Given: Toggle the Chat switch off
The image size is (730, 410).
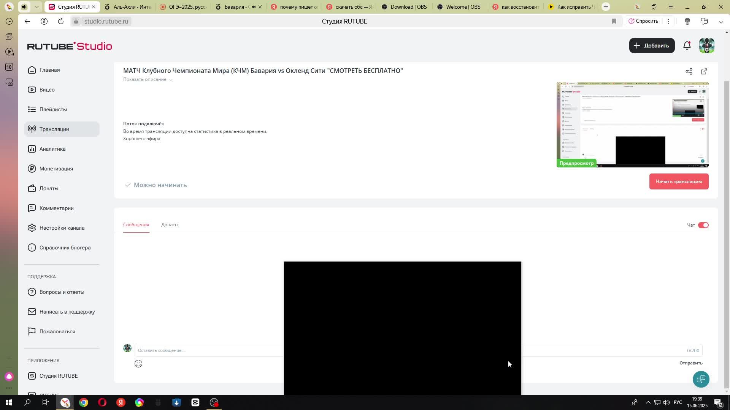Looking at the screenshot, I should tap(703, 225).
